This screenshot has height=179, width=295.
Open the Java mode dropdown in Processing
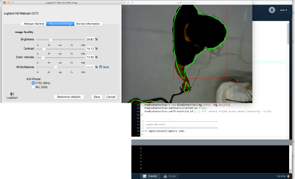pyautogui.click(x=283, y=10)
